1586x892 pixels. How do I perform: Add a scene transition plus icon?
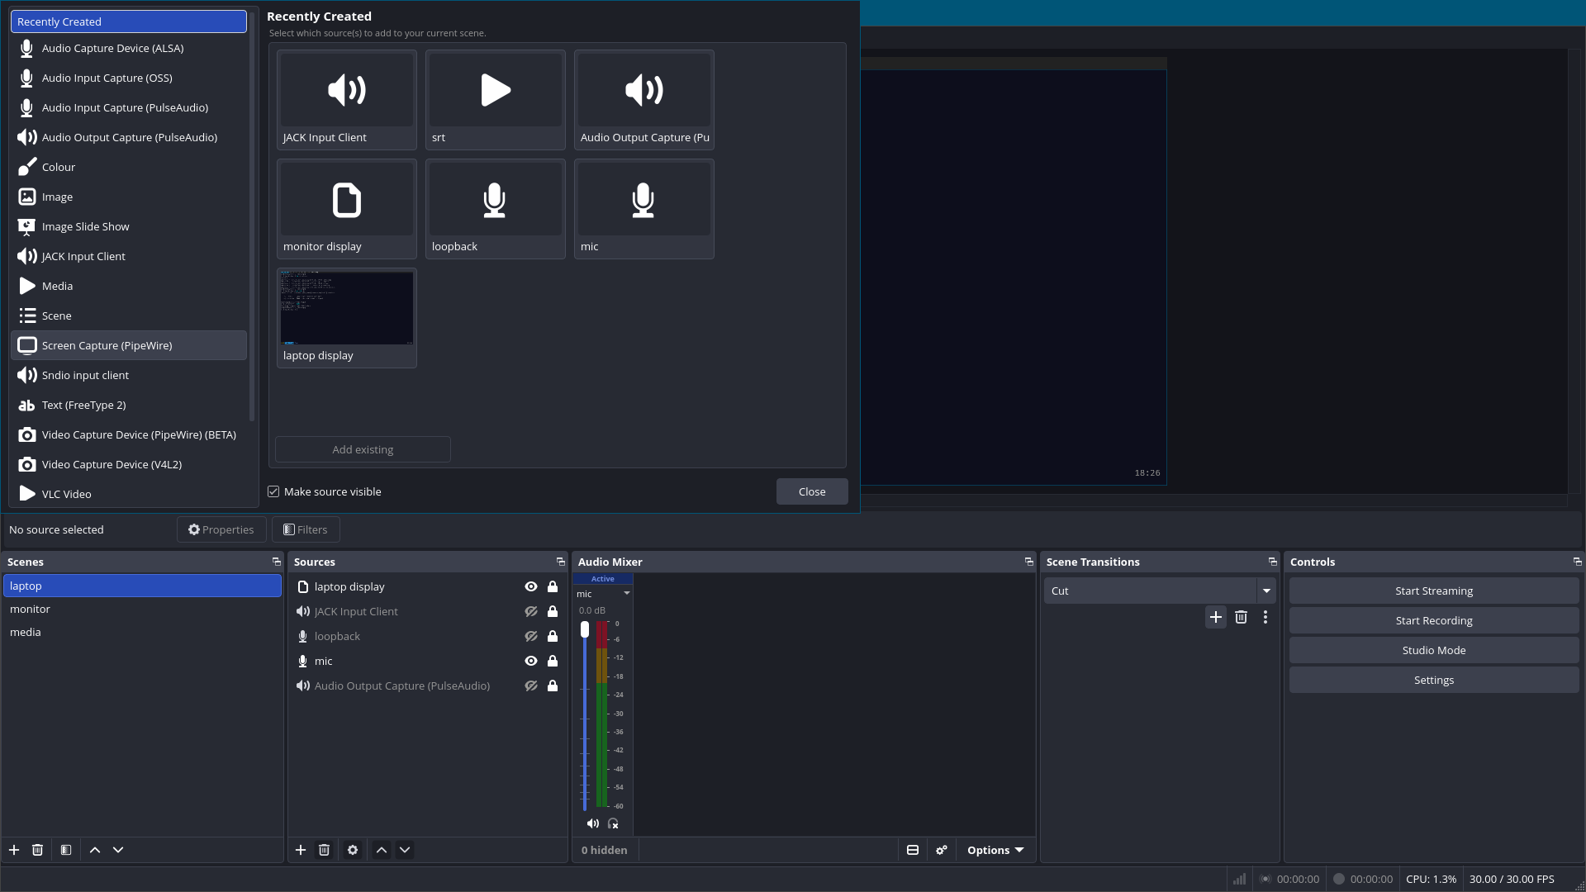pos(1216,617)
